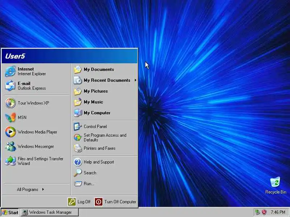The width and height of the screenshot is (290, 217).
Task: Click the My Computer monitor icon
Action: [x=78, y=113]
